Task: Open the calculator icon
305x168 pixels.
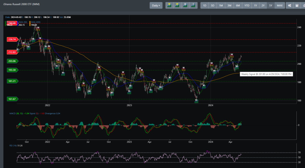Action: [297, 5]
